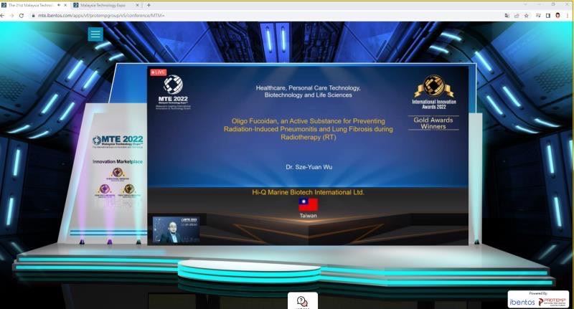This screenshot has height=309, width=574.
Task: Toggle the browser side panel icon
Action: coord(547,15)
